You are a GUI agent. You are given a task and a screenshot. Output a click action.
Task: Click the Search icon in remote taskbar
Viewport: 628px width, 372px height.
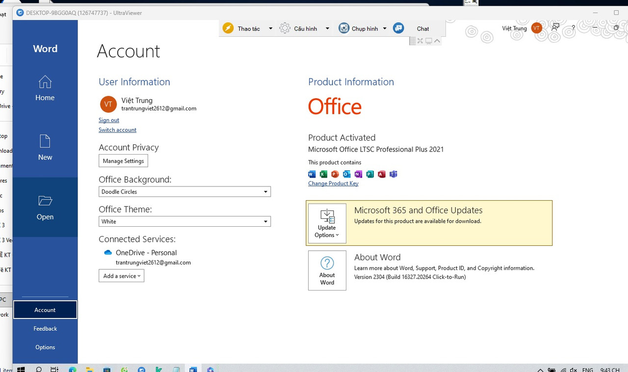click(39, 369)
